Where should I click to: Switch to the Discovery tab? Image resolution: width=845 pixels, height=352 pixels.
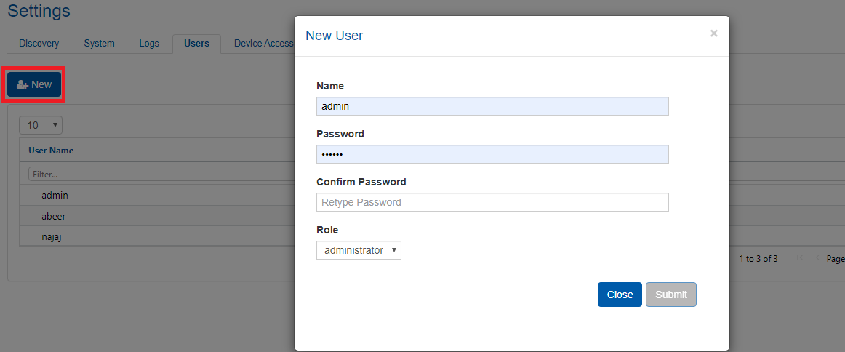tap(39, 44)
